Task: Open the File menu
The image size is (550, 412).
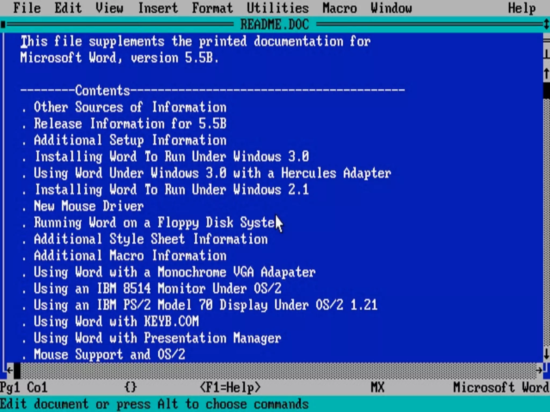Action: point(27,8)
